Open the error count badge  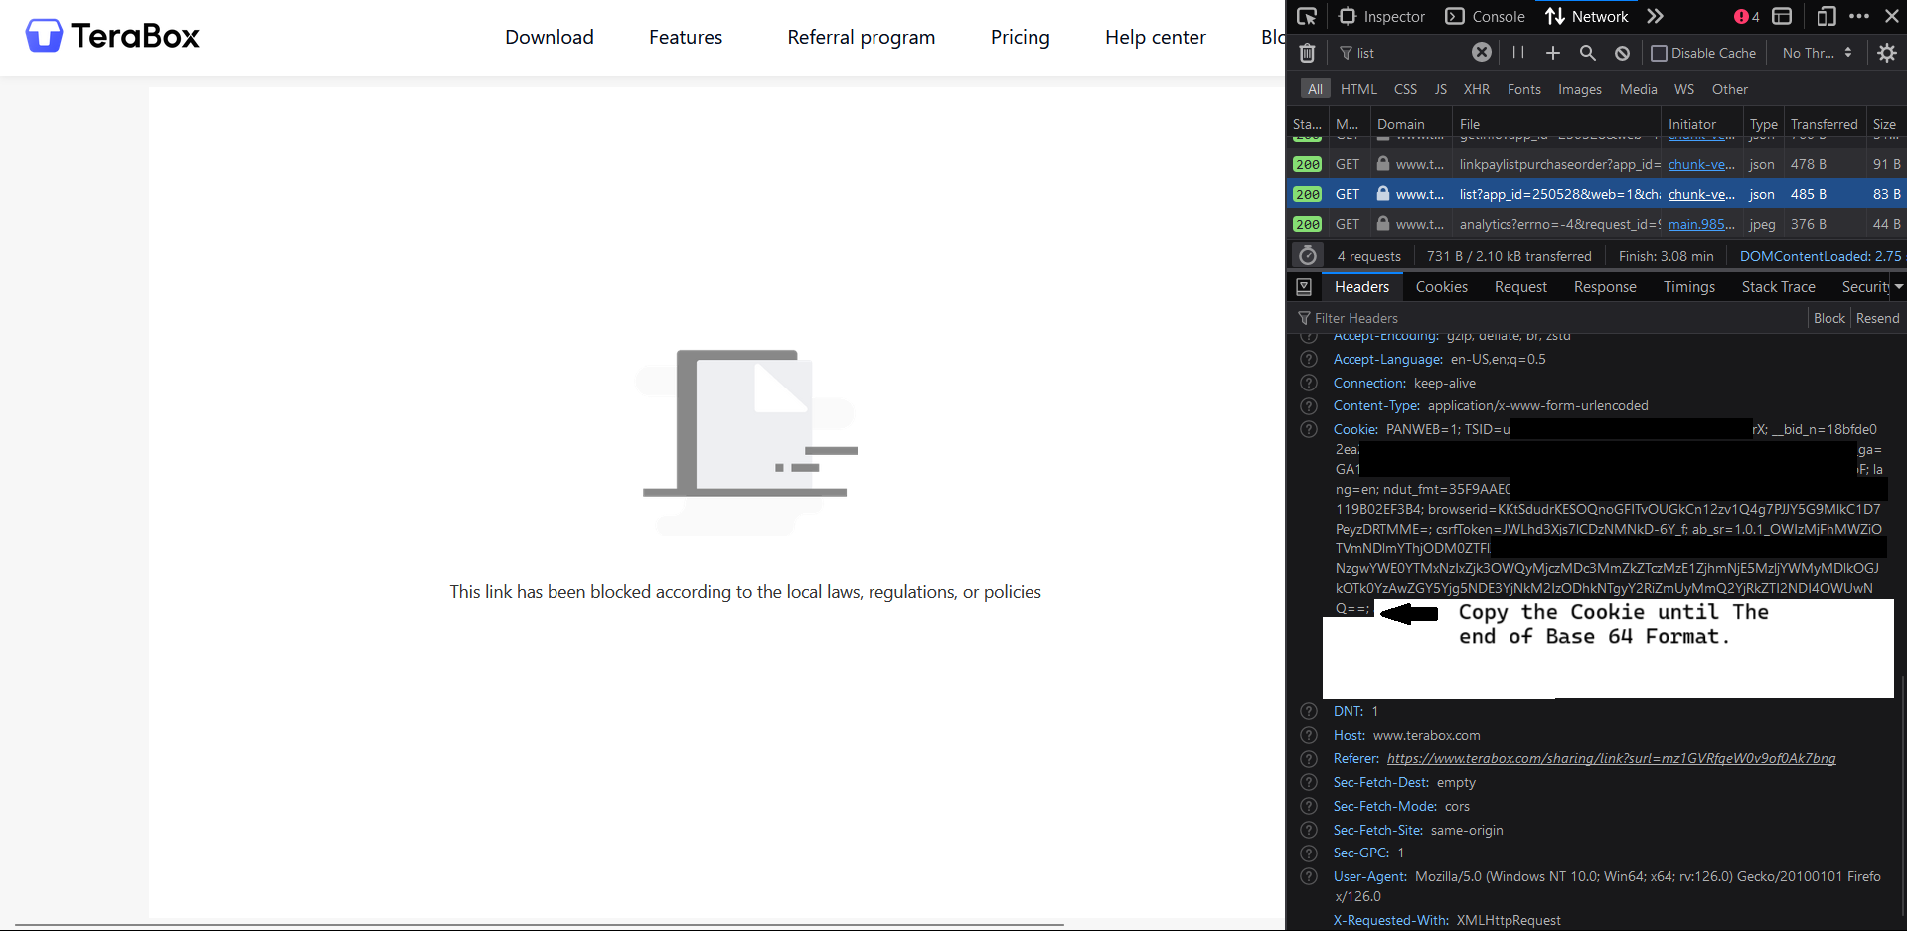tap(1746, 16)
